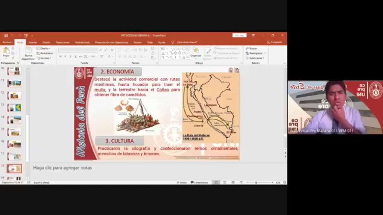Screen dimensions: 383x215
Task: Click the Reading view icon in status bar
Action: [x=233, y=182]
